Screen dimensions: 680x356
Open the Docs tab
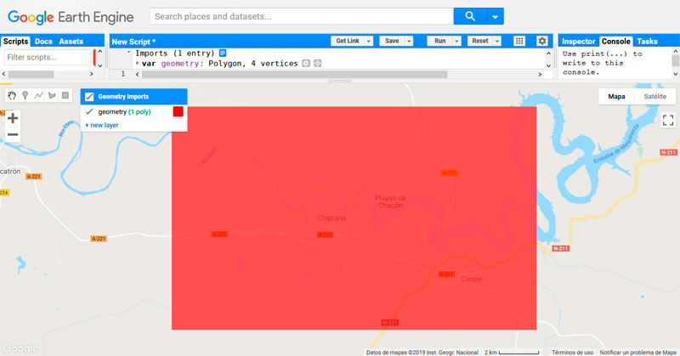click(43, 41)
